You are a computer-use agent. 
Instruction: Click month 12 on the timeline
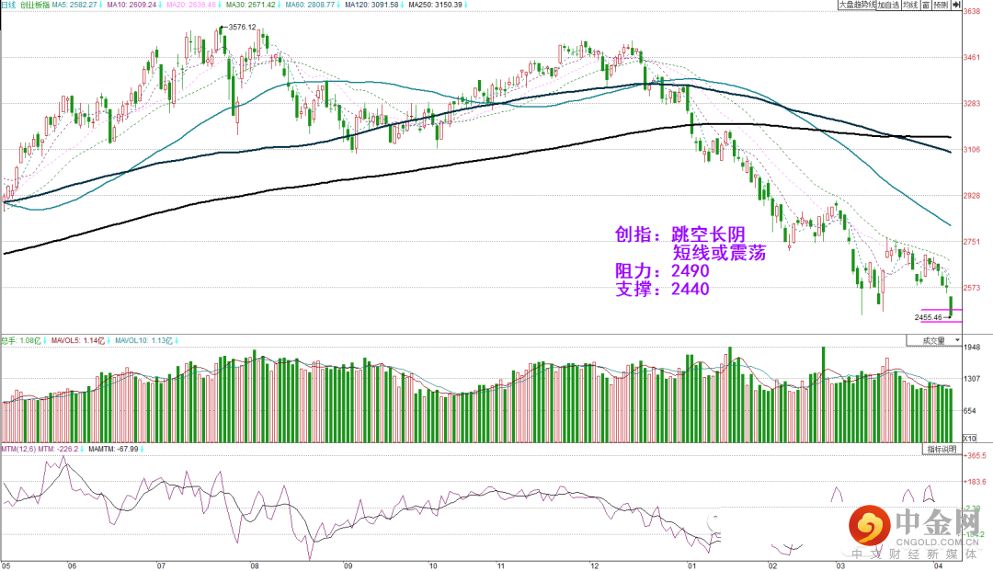coord(594,565)
